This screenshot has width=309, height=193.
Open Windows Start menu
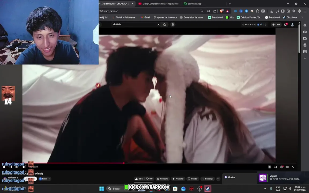pos(102,189)
